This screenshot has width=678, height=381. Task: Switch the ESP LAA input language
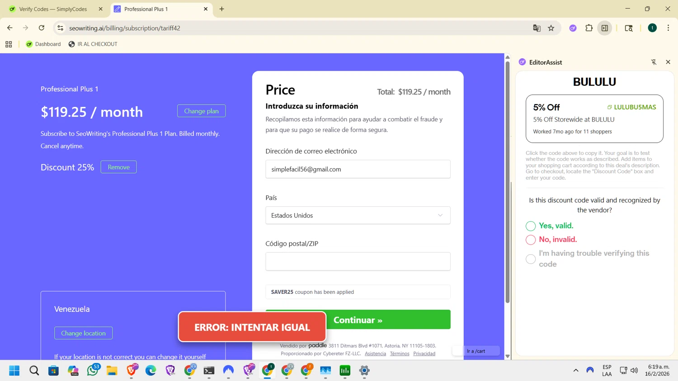(607, 371)
